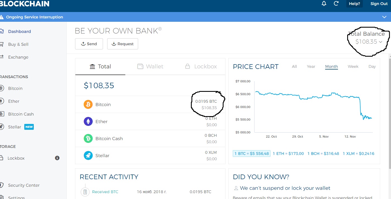This screenshot has height=199, width=391.
Task: Select the 1 BCH price toggle
Action: tap(323, 154)
